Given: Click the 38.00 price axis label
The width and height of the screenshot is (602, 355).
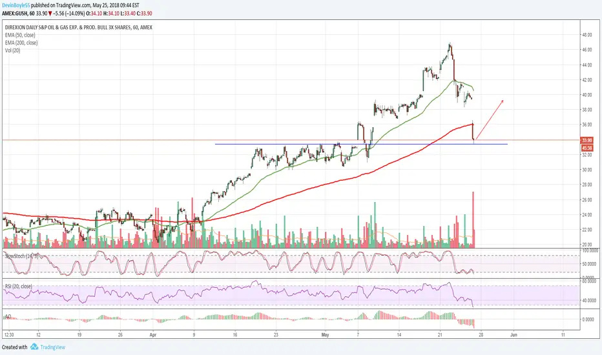Looking at the screenshot, I should [586, 110].
